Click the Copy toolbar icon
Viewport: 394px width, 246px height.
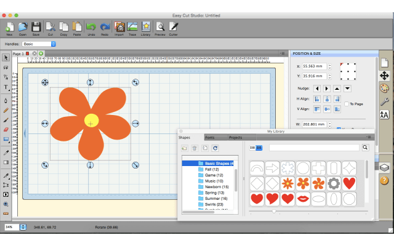63,27
